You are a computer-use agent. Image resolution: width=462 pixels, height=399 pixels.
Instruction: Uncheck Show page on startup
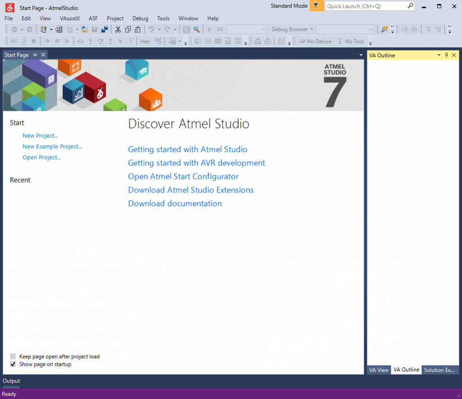click(13, 364)
